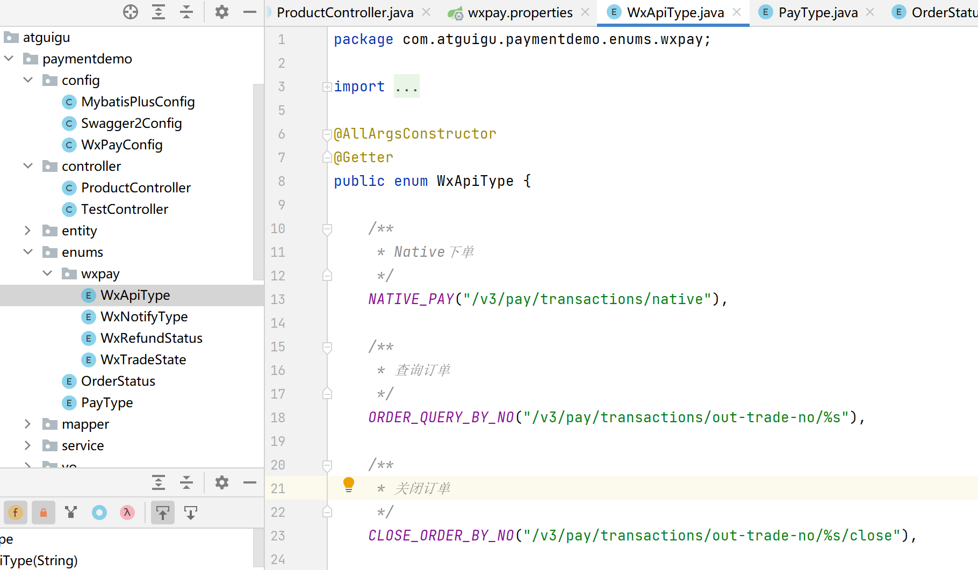The width and height of the screenshot is (978, 570).
Task: Collapse the controller folder
Action: point(28,165)
